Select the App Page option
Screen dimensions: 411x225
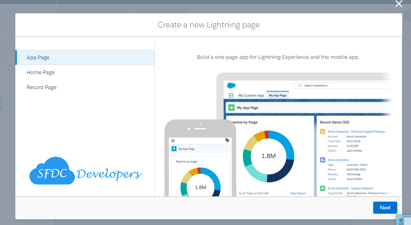tap(38, 58)
